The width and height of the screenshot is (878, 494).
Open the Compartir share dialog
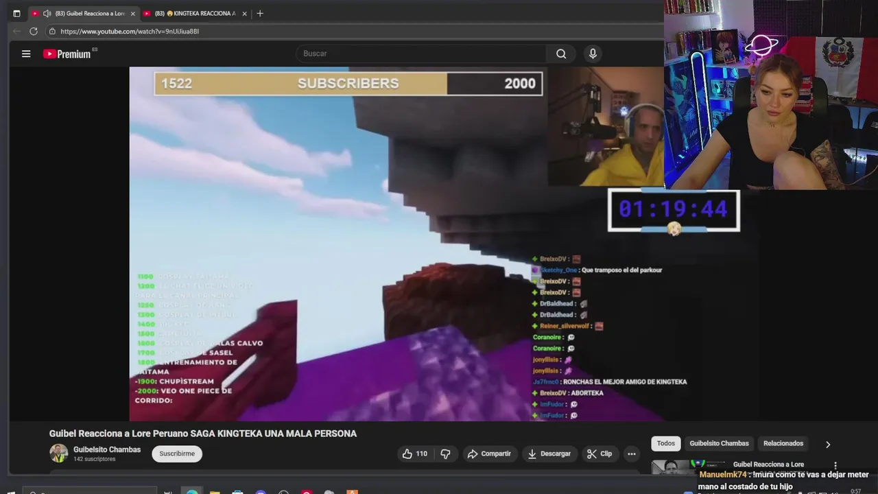[489, 454]
